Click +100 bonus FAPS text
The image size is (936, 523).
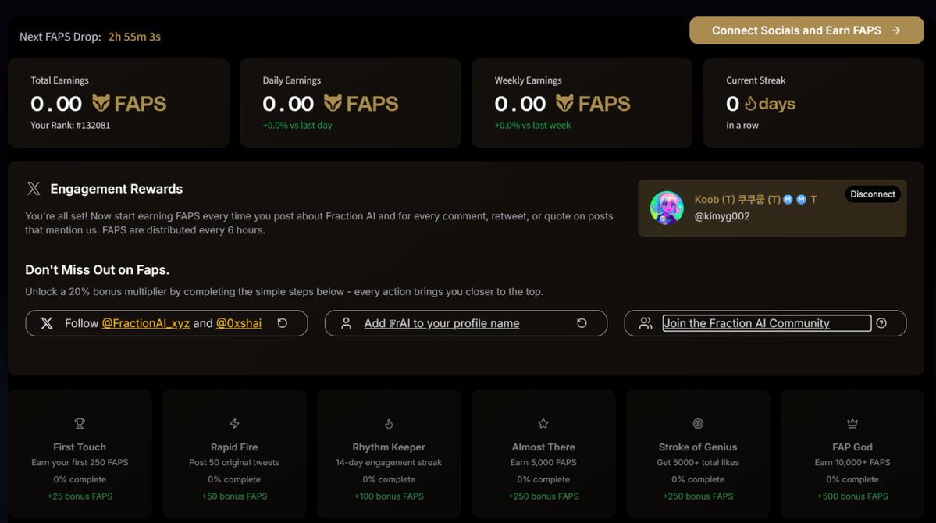390,496
